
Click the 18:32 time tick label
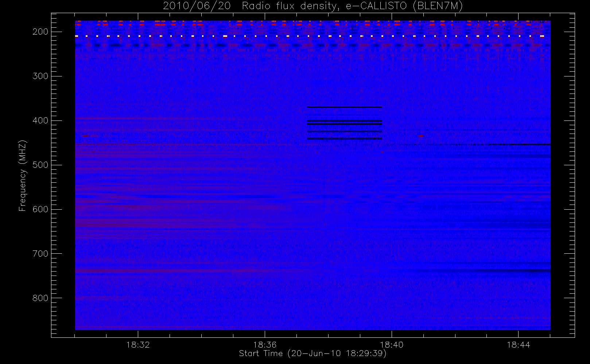tap(138, 345)
